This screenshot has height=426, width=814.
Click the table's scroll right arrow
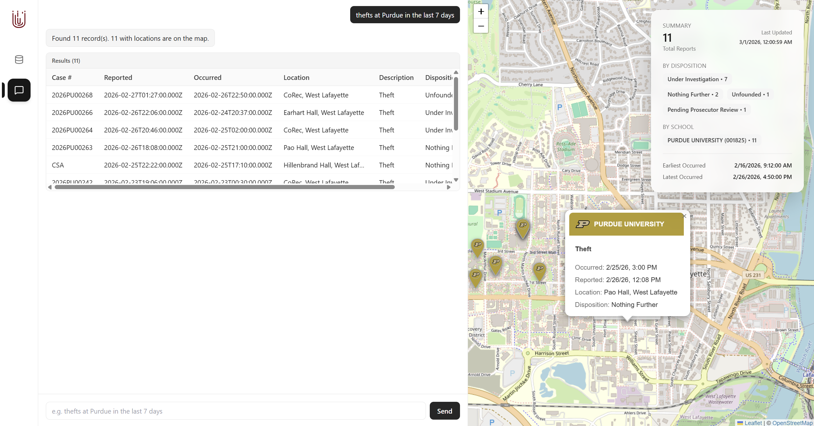pos(449,187)
